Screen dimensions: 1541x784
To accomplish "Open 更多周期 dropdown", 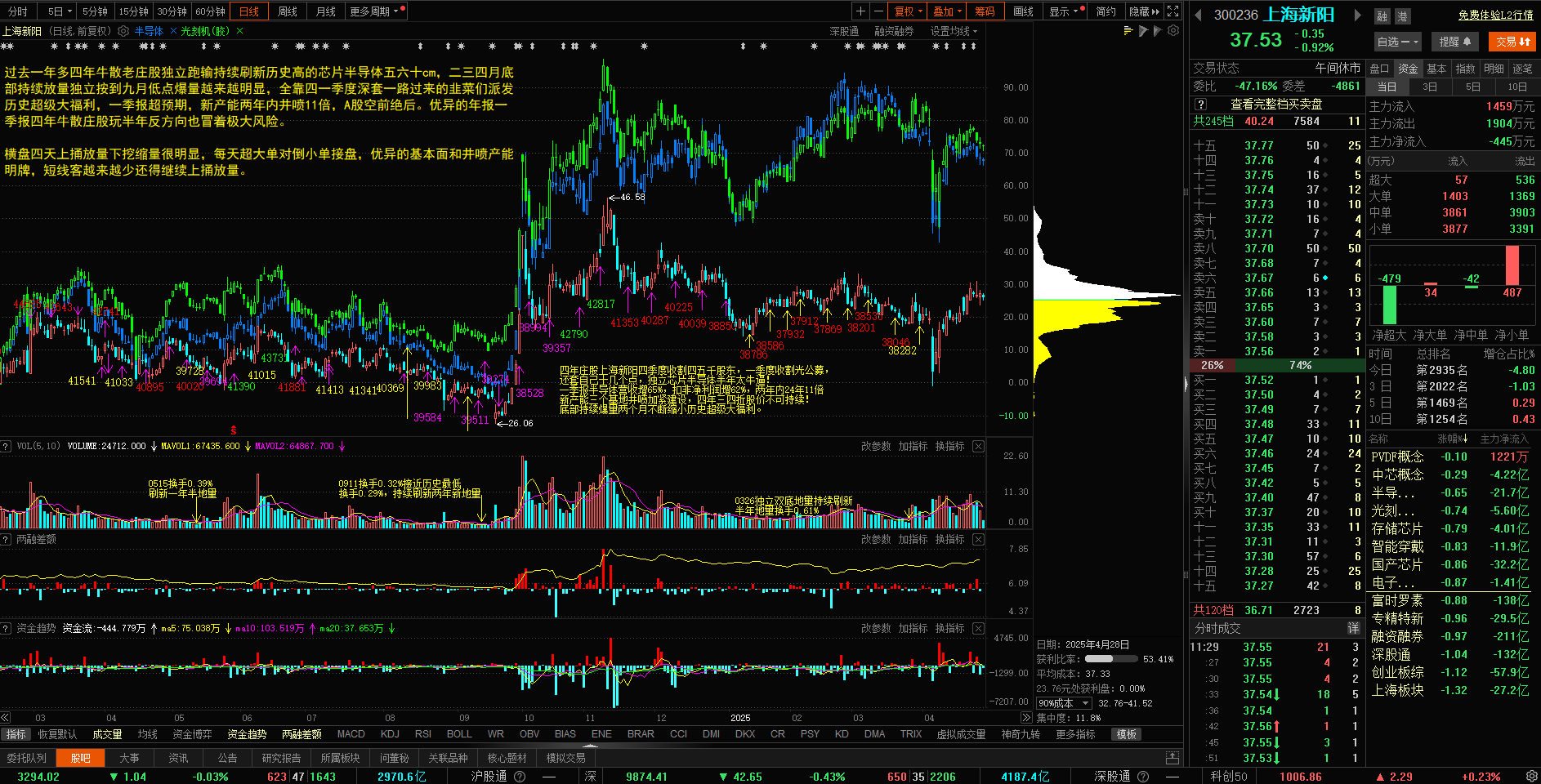I will pyautogui.click(x=376, y=11).
